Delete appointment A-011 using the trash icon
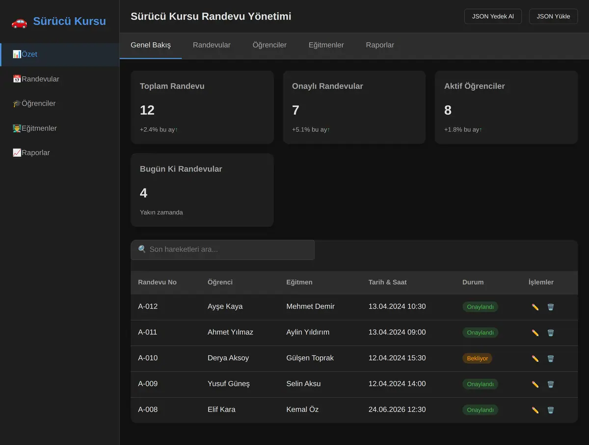The image size is (589, 445). (551, 333)
